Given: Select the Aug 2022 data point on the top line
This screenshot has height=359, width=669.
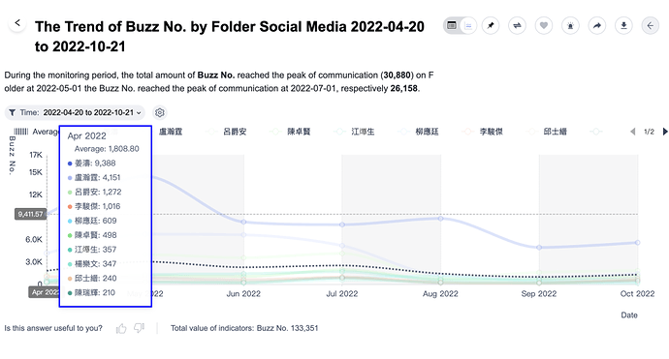Looking at the screenshot, I should click(x=440, y=219).
